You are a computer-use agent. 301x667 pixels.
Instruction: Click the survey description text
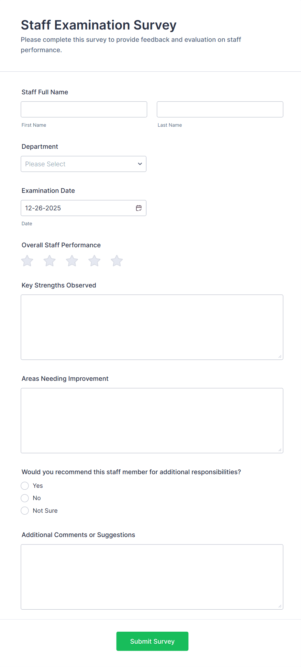[x=131, y=44]
